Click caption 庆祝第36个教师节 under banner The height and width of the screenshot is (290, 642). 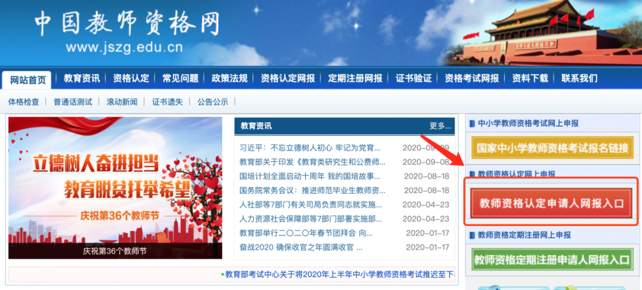(x=115, y=251)
